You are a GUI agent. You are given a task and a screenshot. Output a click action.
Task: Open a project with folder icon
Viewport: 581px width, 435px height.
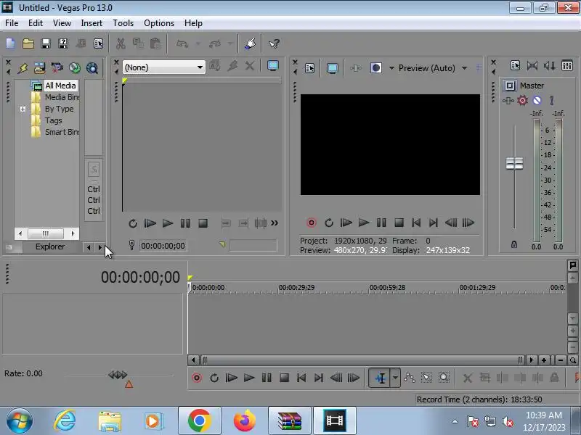pyautogui.click(x=28, y=43)
